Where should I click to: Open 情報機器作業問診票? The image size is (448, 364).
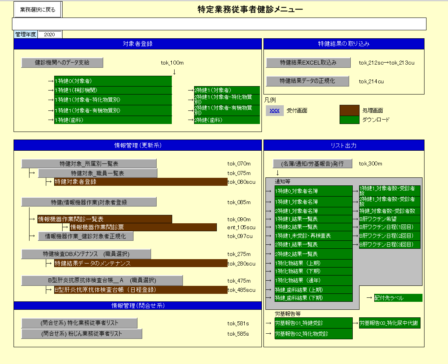[x=143, y=227]
